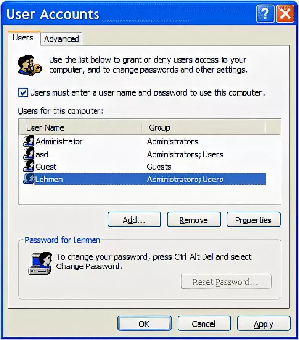Sort by User Name column header
This screenshot has height=340, width=299.
tap(80, 128)
